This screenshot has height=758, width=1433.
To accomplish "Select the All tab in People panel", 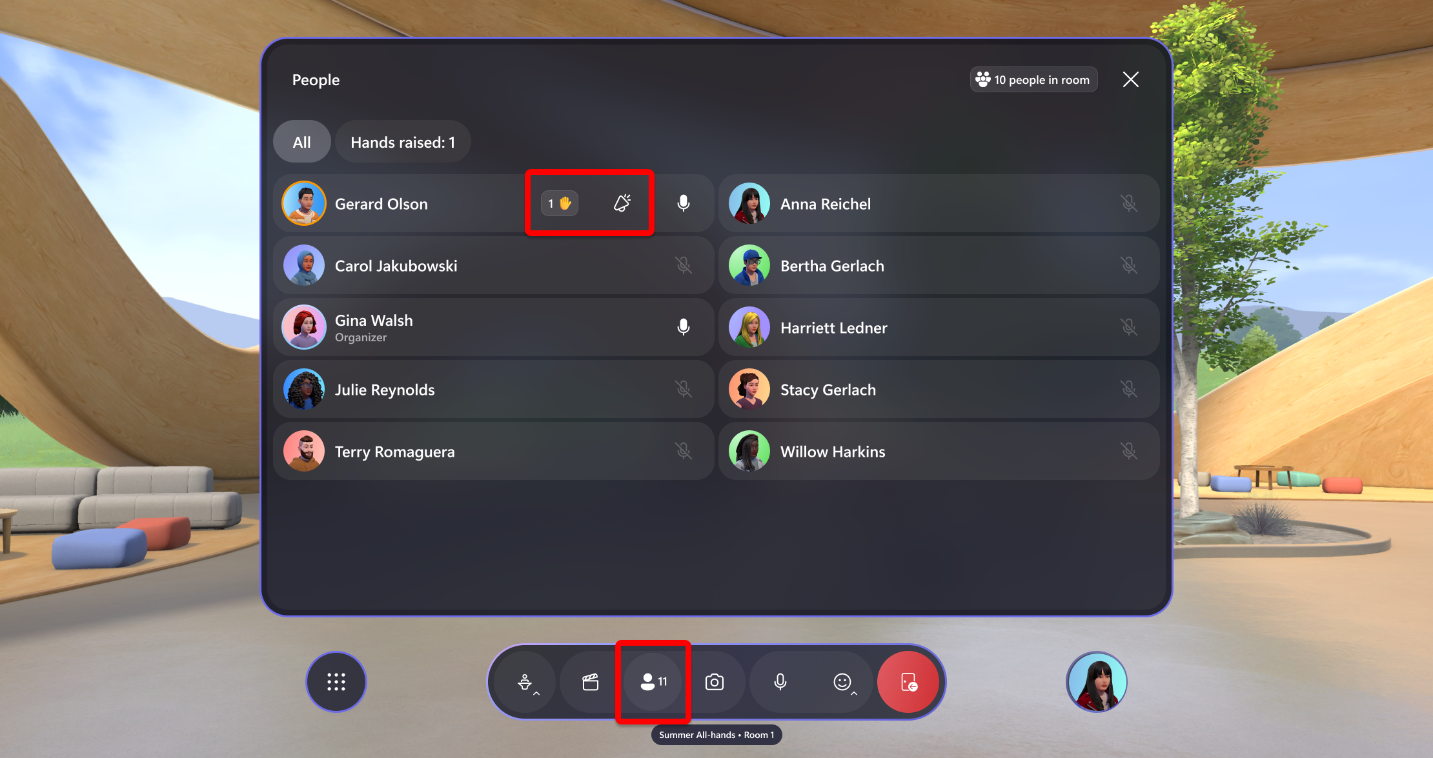I will (x=302, y=141).
